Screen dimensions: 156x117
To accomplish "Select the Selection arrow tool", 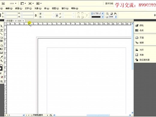I will (x=1, y=26).
